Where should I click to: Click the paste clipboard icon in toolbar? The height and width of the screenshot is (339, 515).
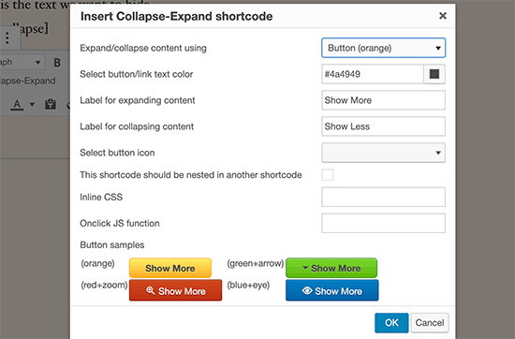point(51,104)
